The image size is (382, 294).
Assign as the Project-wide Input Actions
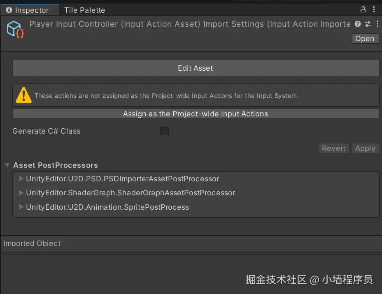point(196,114)
